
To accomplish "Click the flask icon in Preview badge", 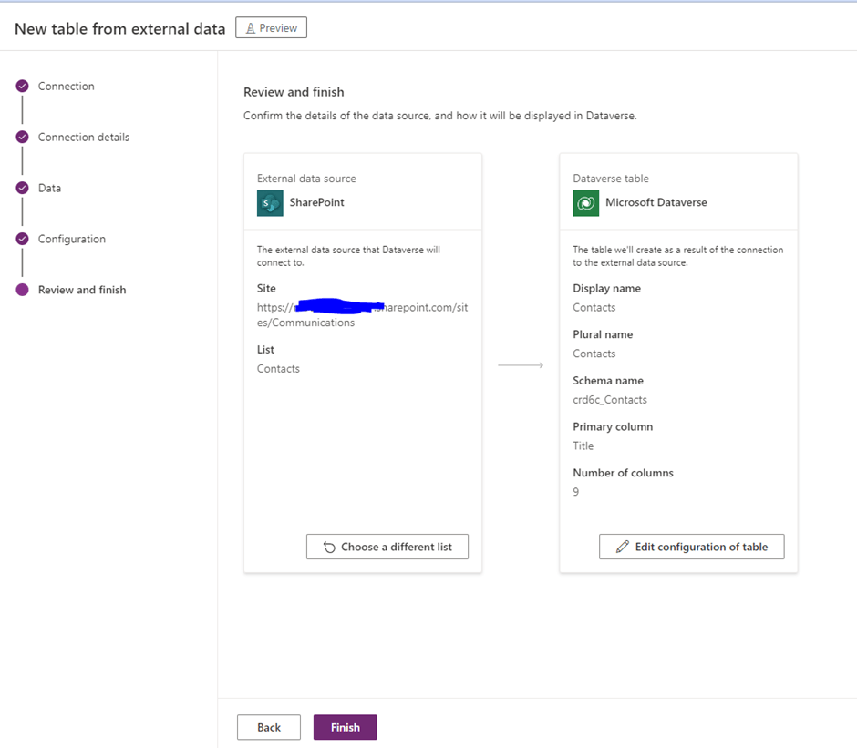I will (x=251, y=28).
